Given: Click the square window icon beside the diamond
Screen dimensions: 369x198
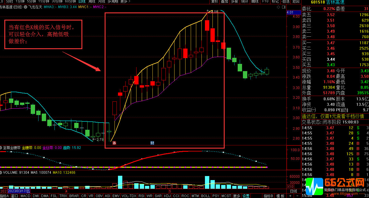Looking at the screenshot, I should 283,7.
